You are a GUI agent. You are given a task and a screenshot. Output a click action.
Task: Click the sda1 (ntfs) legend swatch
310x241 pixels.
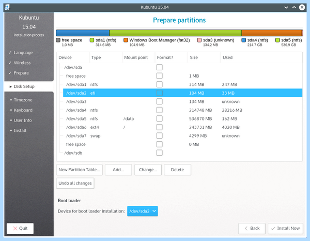tap(92, 40)
